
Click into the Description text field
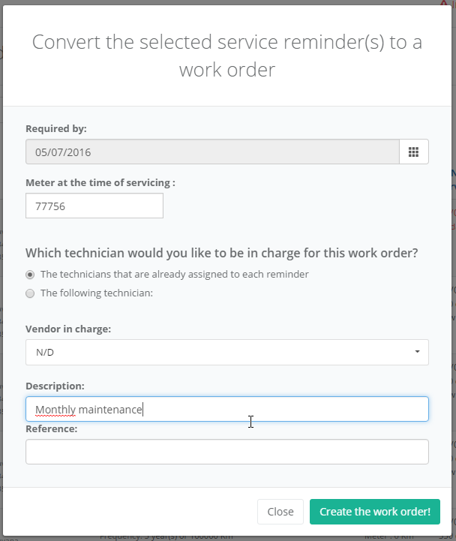(x=227, y=409)
